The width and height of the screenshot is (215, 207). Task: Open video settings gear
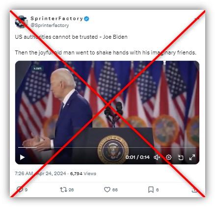click(169, 157)
